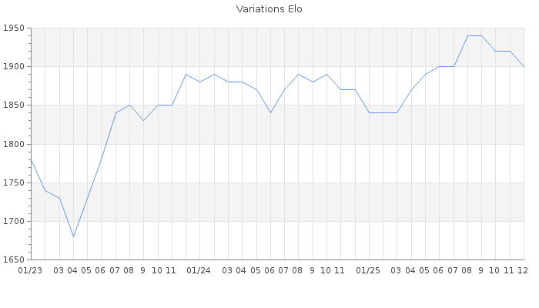This screenshot has width=539, height=308.
Task: Click the lowest data point at 1680
Action: (x=73, y=236)
